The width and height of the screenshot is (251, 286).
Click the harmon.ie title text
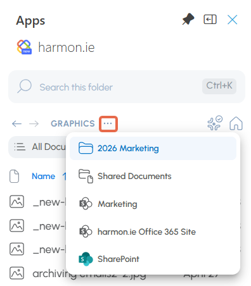(67, 47)
